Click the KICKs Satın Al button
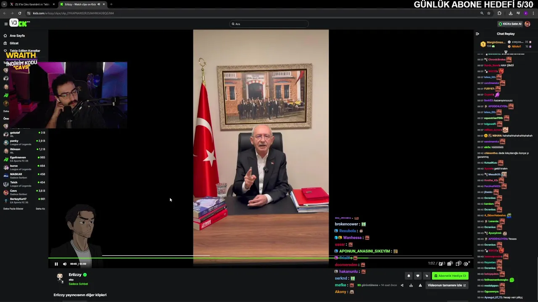This screenshot has width=538, height=302. 510,24
